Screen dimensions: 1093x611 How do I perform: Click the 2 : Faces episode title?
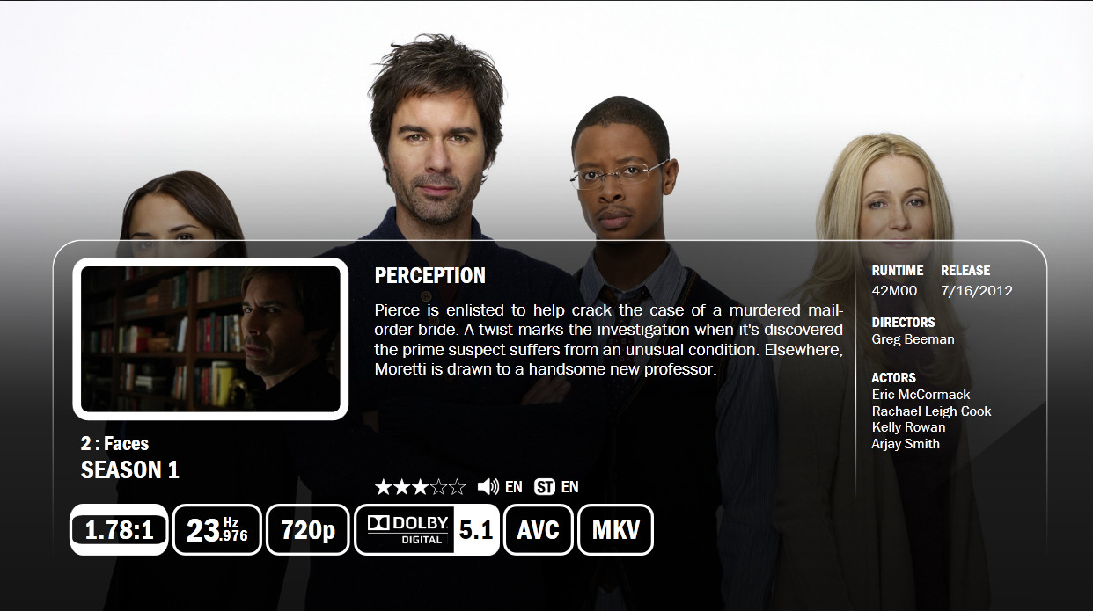pos(115,444)
